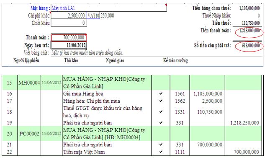Edit the Chi phí khác value 2,500,000
The width and height of the screenshot is (265, 158).
click(69, 16)
